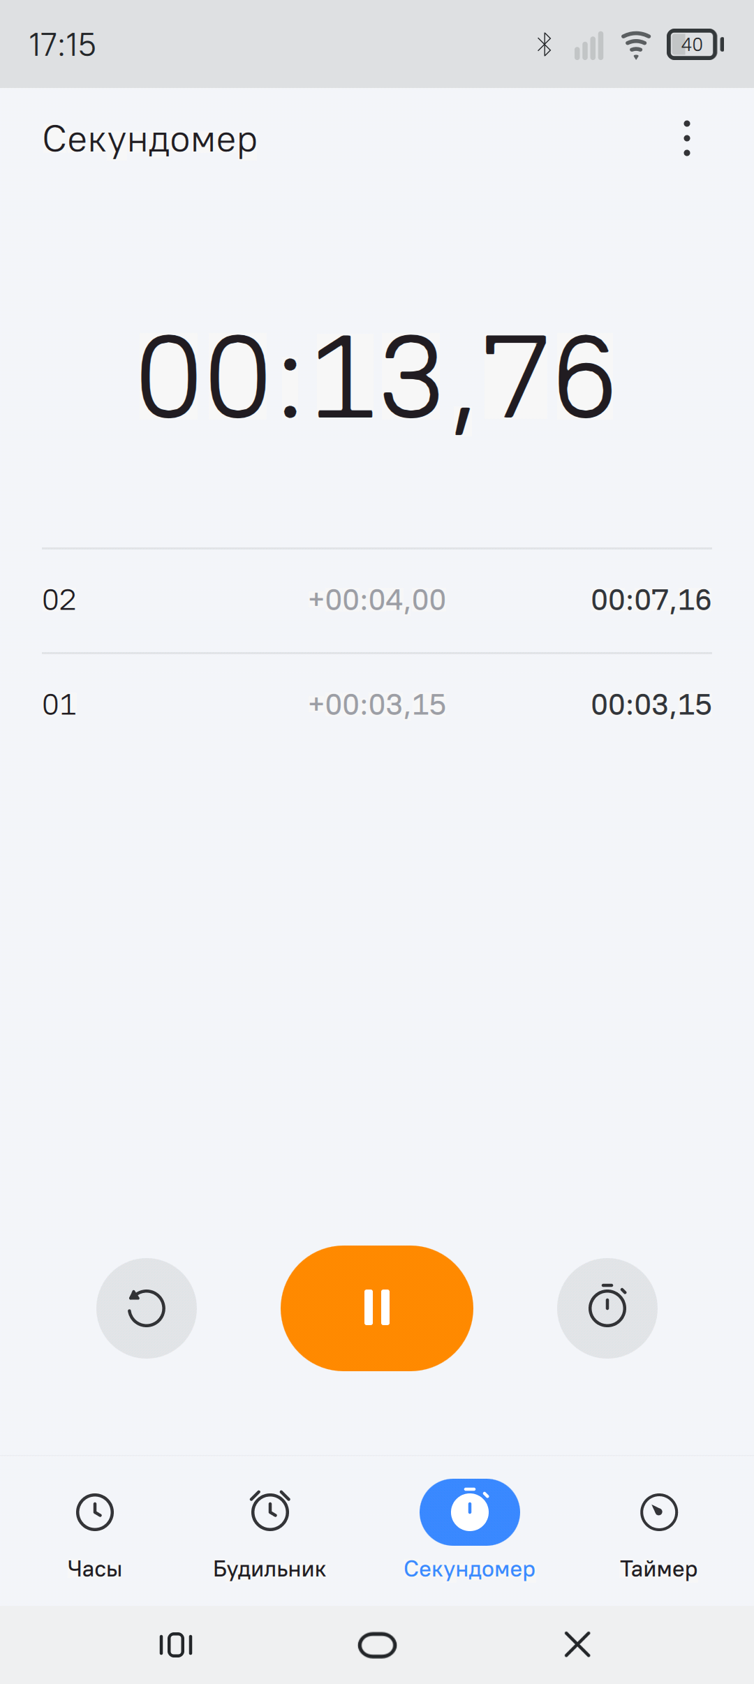
Task: Tap the reset stopwatch circular arrow icon
Action: click(147, 1308)
